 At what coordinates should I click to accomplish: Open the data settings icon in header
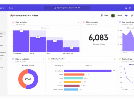click(126, 8)
